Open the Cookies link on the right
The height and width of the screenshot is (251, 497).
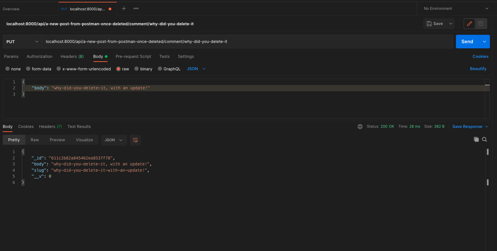pos(480,57)
